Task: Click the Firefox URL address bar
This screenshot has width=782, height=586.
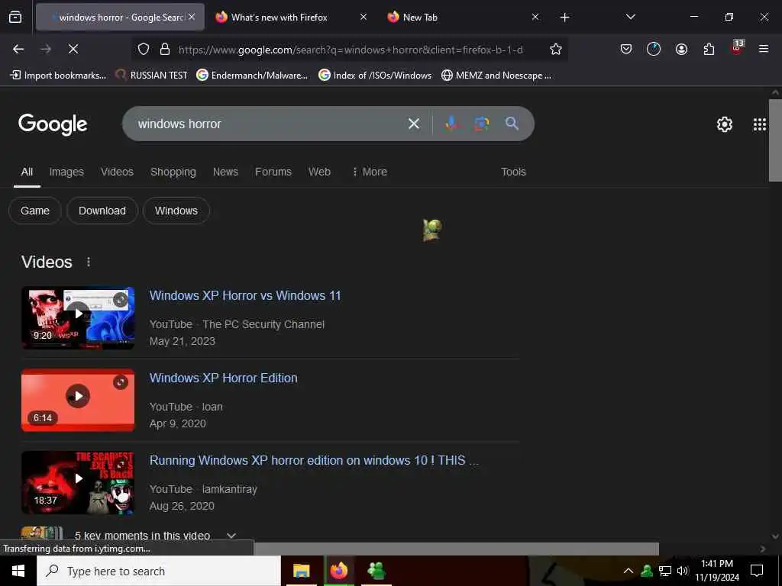Action: (x=351, y=50)
